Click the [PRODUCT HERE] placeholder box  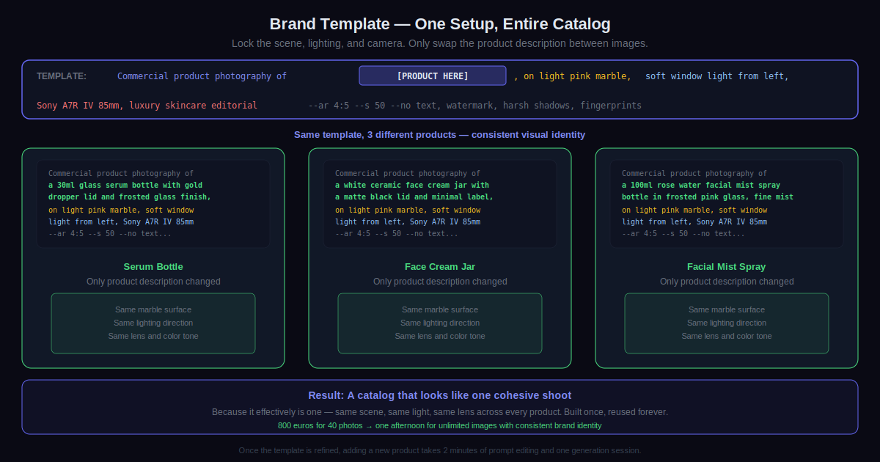click(x=432, y=76)
